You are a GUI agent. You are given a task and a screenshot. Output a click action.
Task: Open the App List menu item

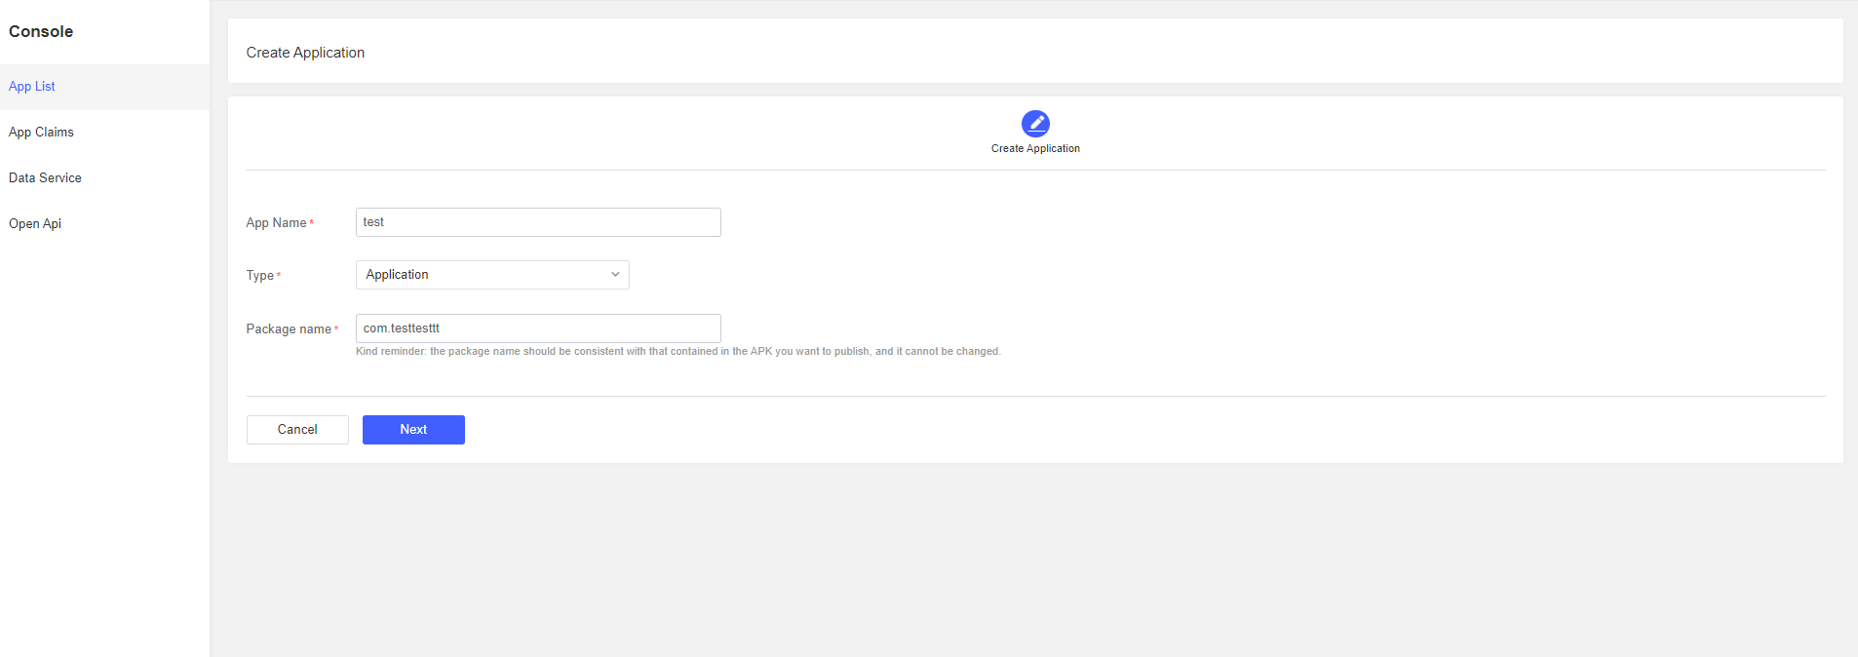[32, 87]
